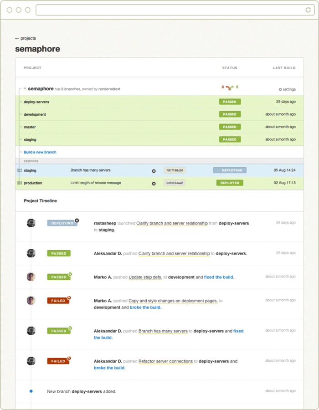Click the DEPLOYED badge on production server

(230, 183)
